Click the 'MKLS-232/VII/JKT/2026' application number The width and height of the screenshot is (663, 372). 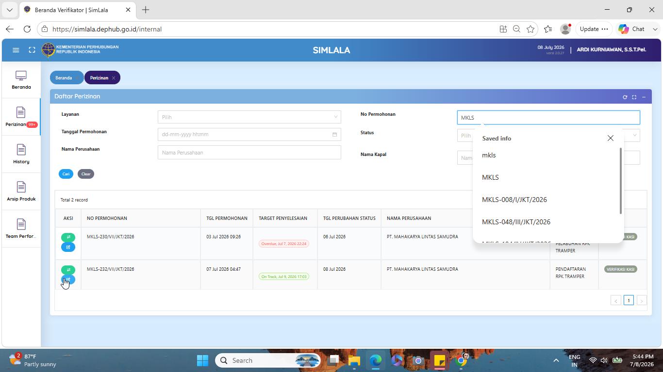coord(110,269)
